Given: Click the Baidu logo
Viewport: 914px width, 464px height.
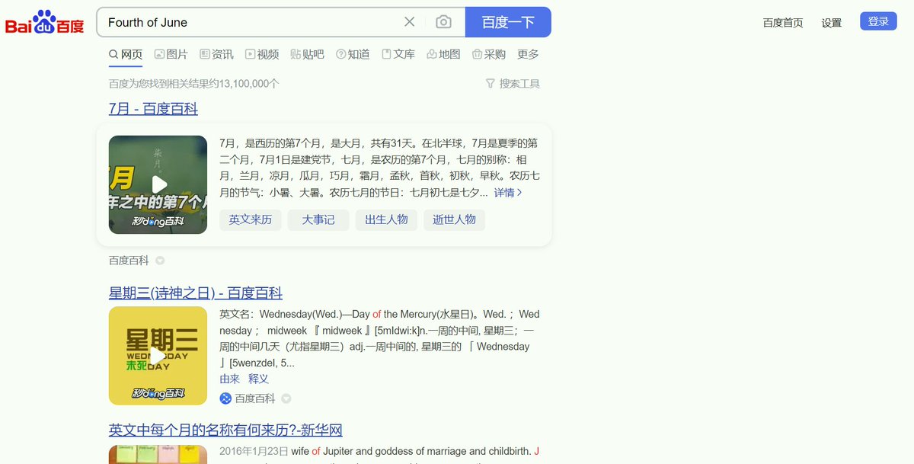Looking at the screenshot, I should 44,22.
